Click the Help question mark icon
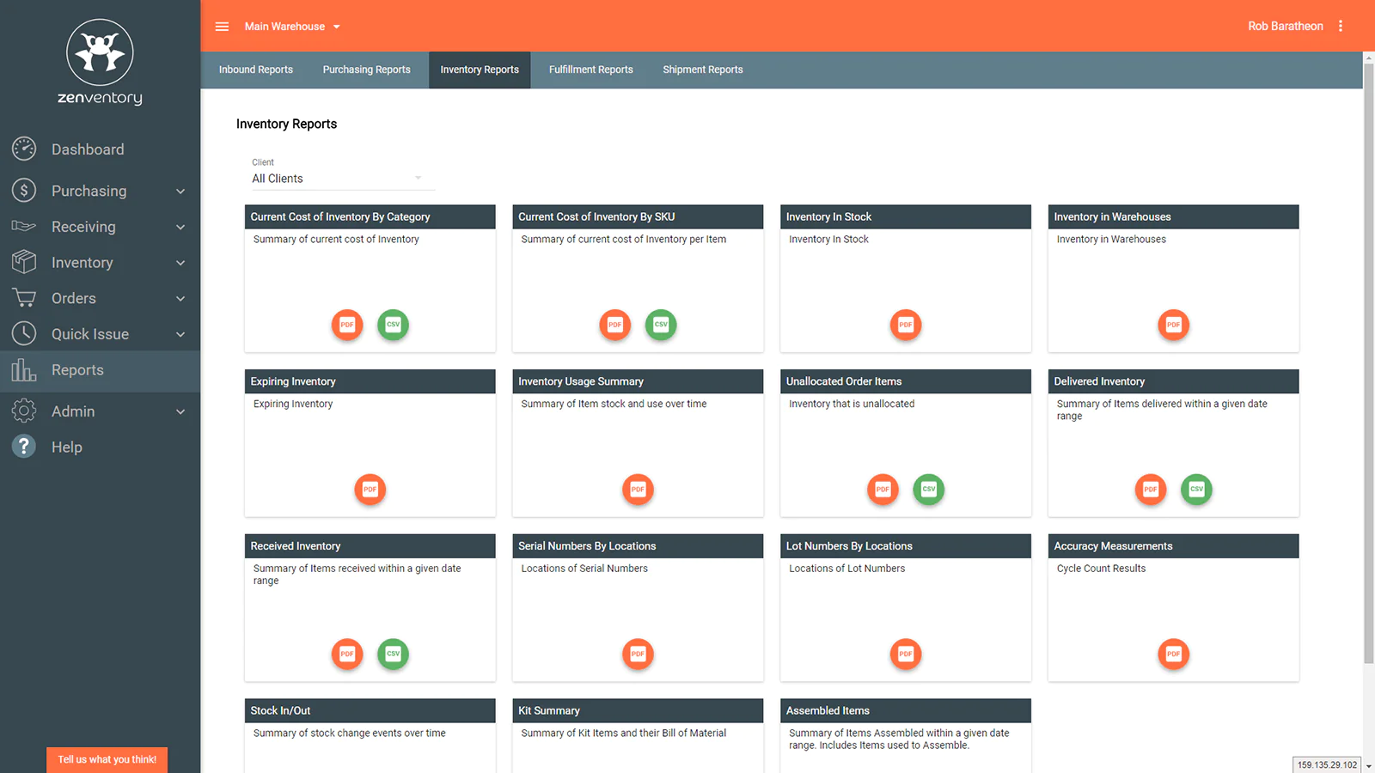The width and height of the screenshot is (1375, 773). point(24,447)
